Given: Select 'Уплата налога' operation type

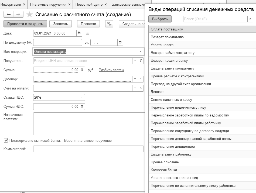Looking at the screenshot, I should [x=202, y=45].
